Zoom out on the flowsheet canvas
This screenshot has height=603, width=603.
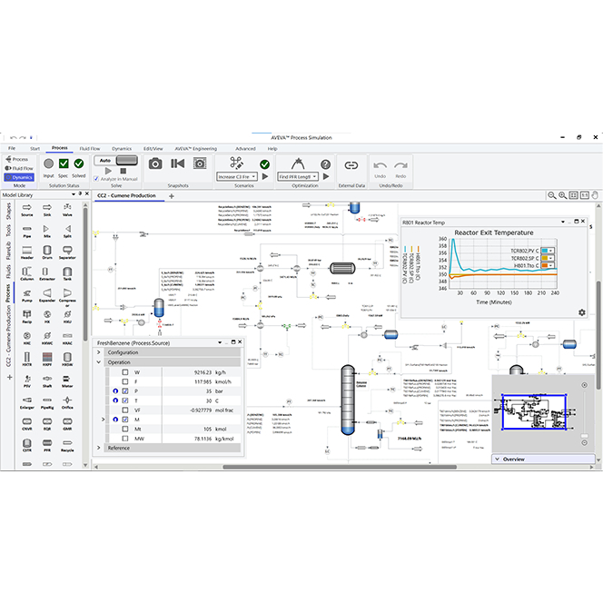552,195
